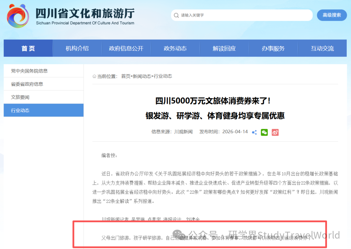Image resolution: width=351 pixels, height=249 pixels.
Task: Share the article via the Weibo icon
Action: click(x=275, y=132)
